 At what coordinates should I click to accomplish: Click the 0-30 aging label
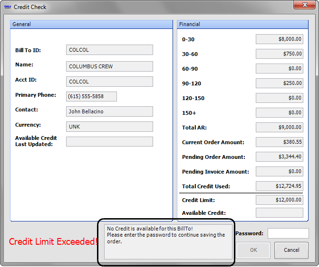pyautogui.click(x=188, y=39)
